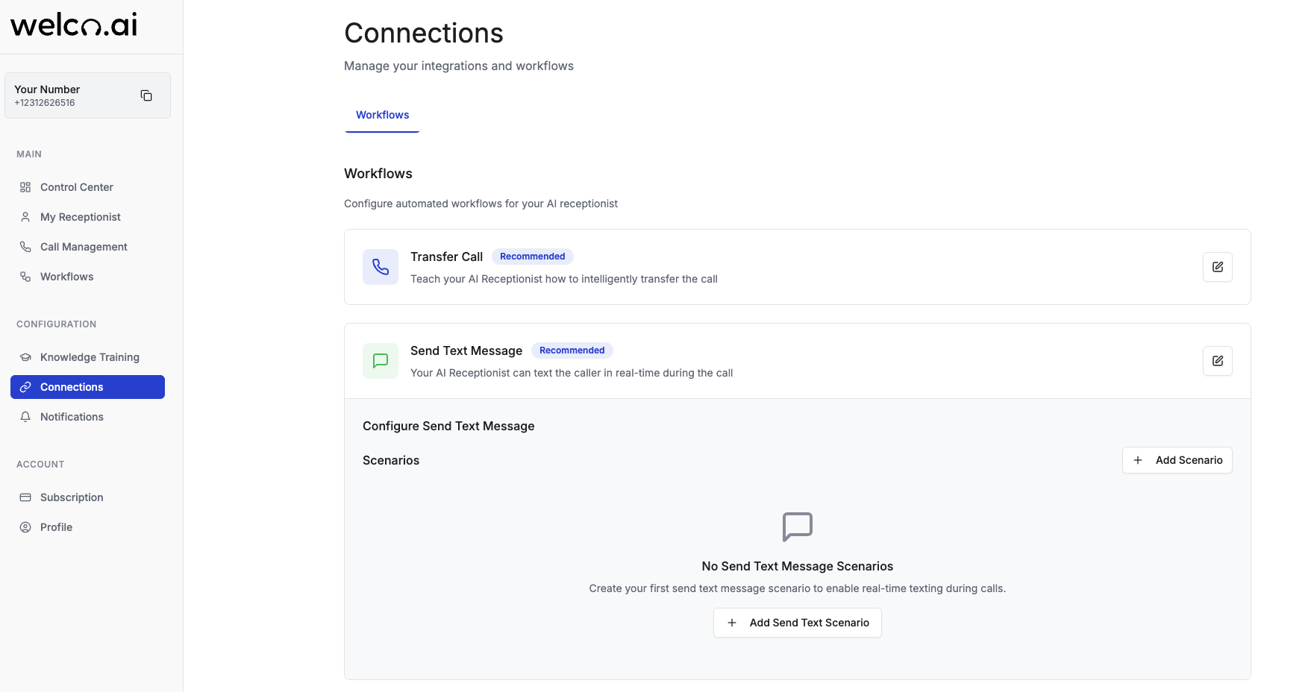Viewport: 1311px width, 692px height.
Task: Click the Transfer Call title
Action: tap(446, 257)
